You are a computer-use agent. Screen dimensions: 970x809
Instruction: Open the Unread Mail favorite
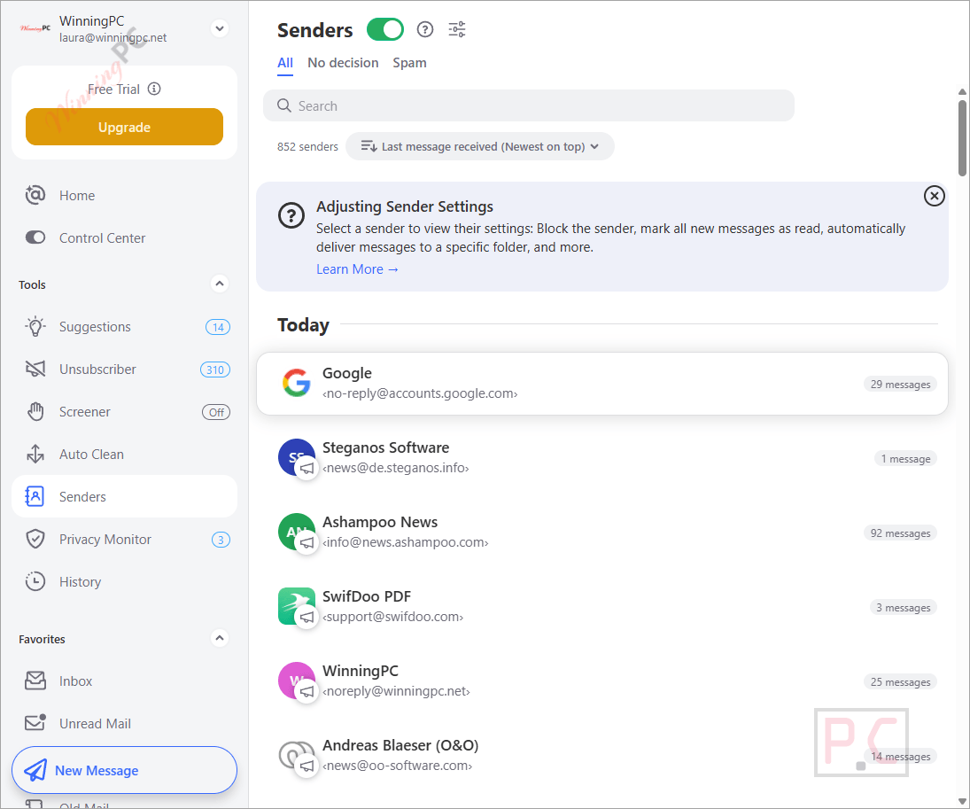(124, 724)
